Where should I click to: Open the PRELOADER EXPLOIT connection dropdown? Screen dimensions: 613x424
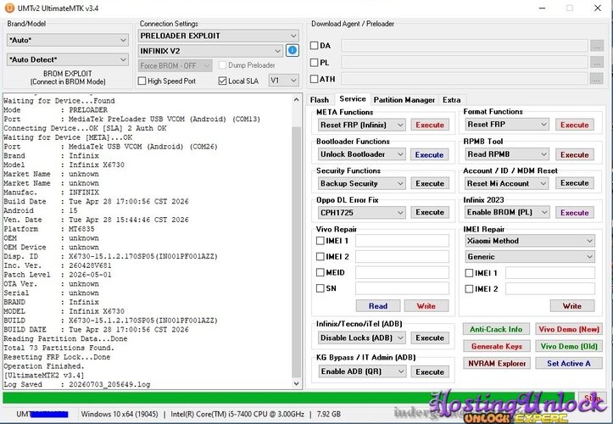pos(219,36)
